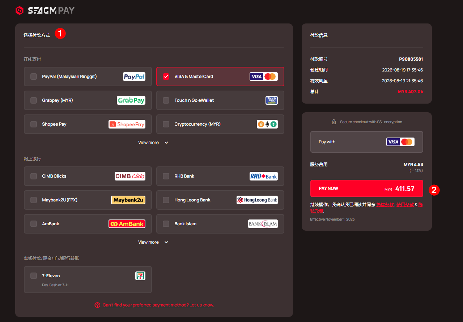The height and width of the screenshot is (322, 463).
Task: Click the question mark help icon
Action: [x=97, y=305]
